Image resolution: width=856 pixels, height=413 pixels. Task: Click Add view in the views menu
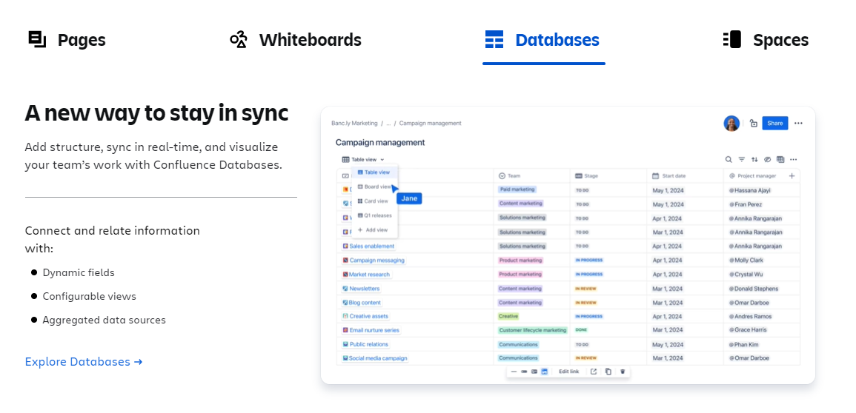(373, 230)
